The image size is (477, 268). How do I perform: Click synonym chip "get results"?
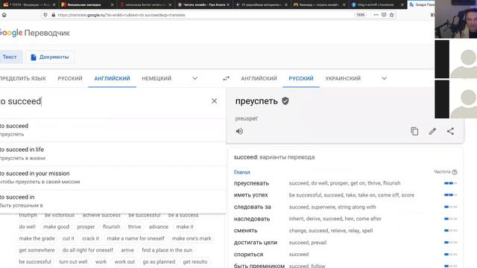point(195,261)
